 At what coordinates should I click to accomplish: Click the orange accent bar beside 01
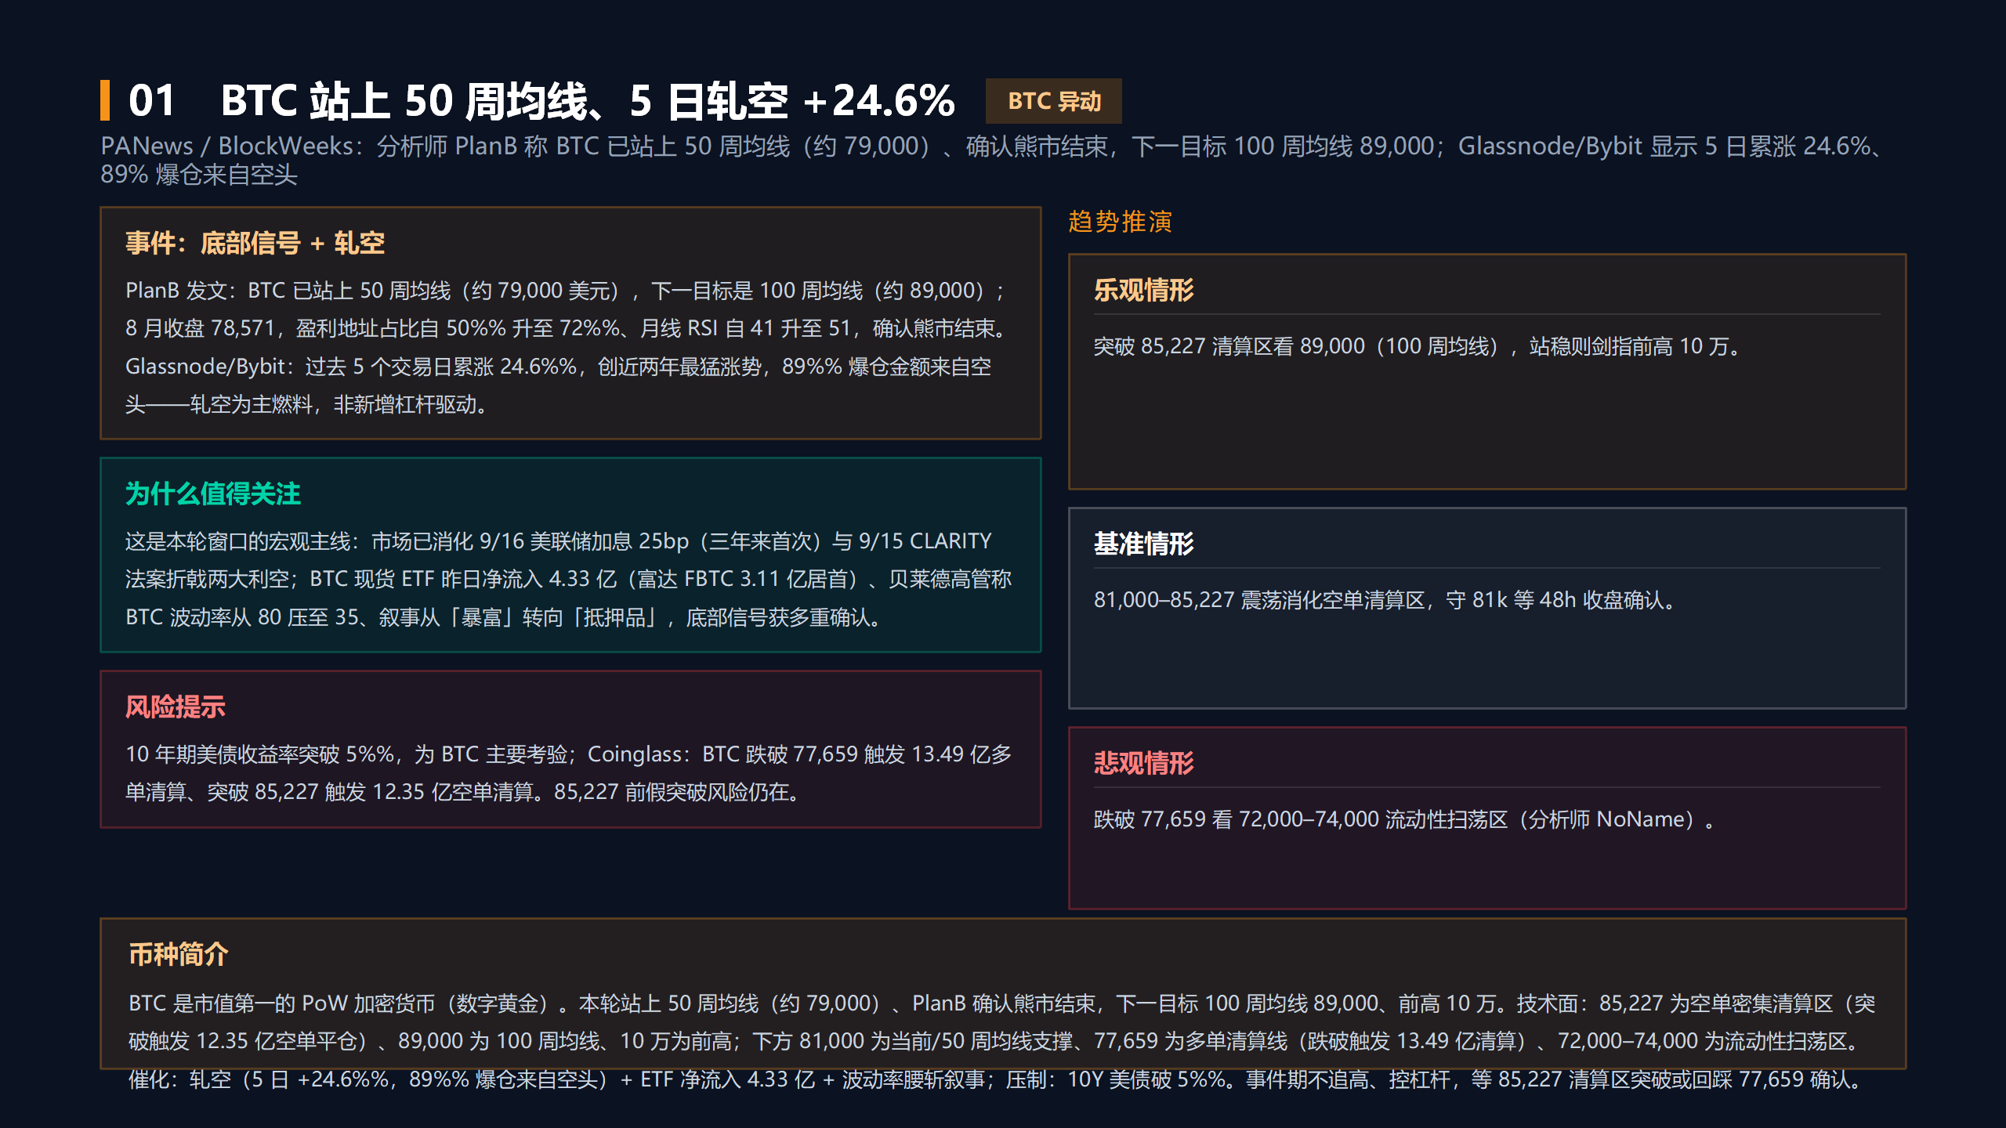pos(105,100)
